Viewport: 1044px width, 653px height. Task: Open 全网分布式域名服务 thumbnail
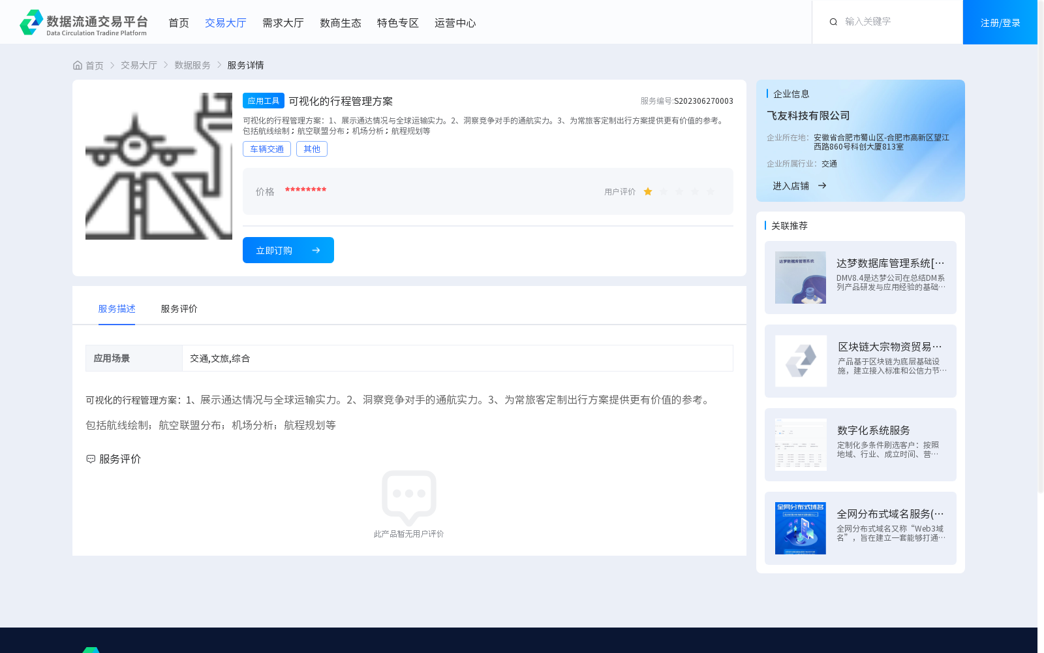[x=801, y=528]
